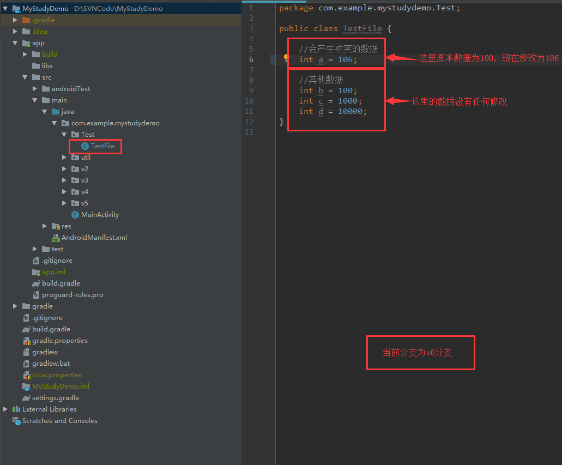Image resolution: width=562 pixels, height=465 pixels.
Task: Click the Scratches and Consoles icon
Action: 16,420
